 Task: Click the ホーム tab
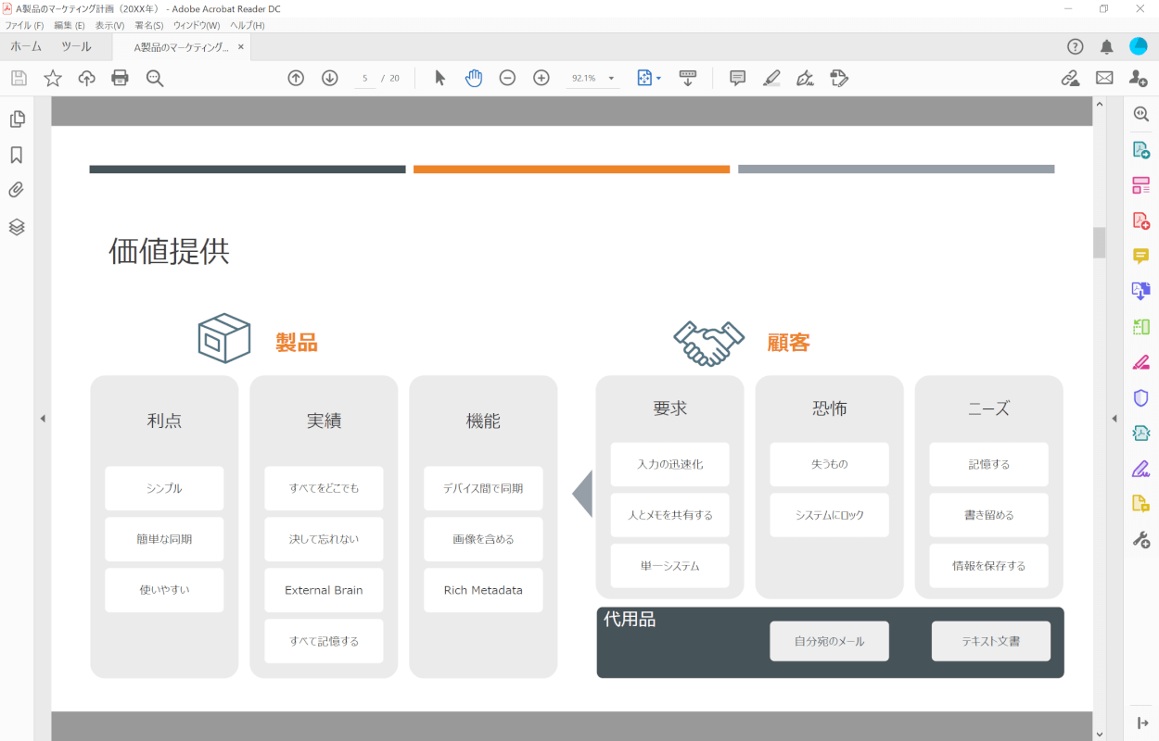pos(26,46)
